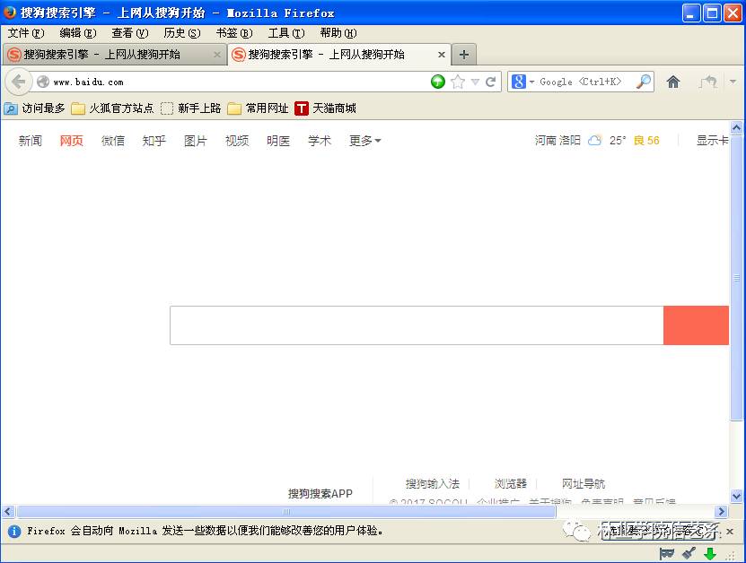Open the 火狐官方站点 bookmark folder

tap(112, 108)
